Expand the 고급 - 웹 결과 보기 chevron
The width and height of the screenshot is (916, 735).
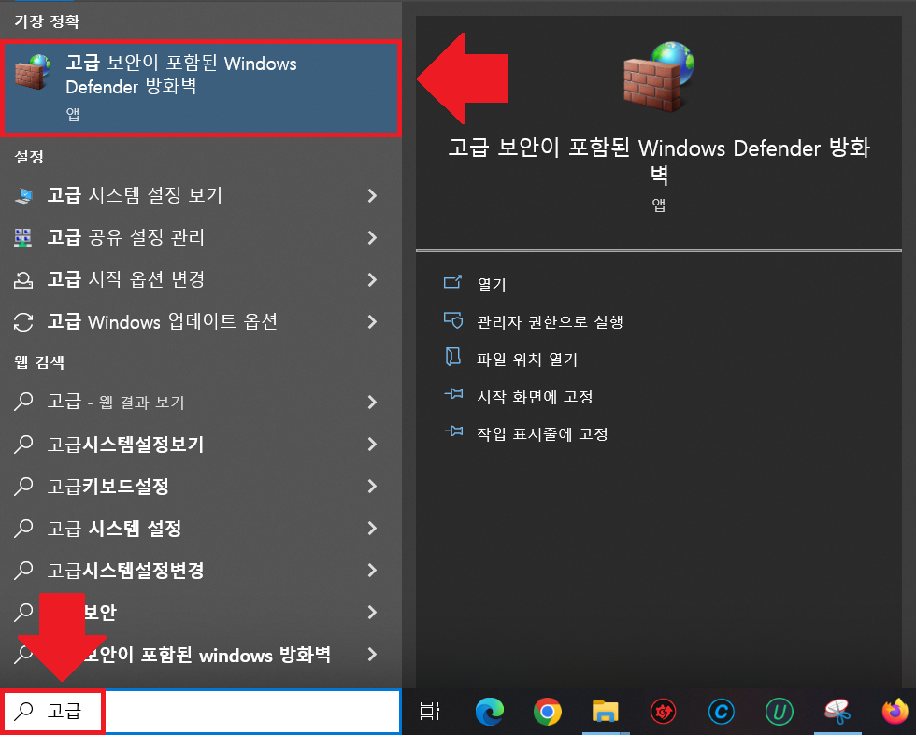(x=372, y=403)
